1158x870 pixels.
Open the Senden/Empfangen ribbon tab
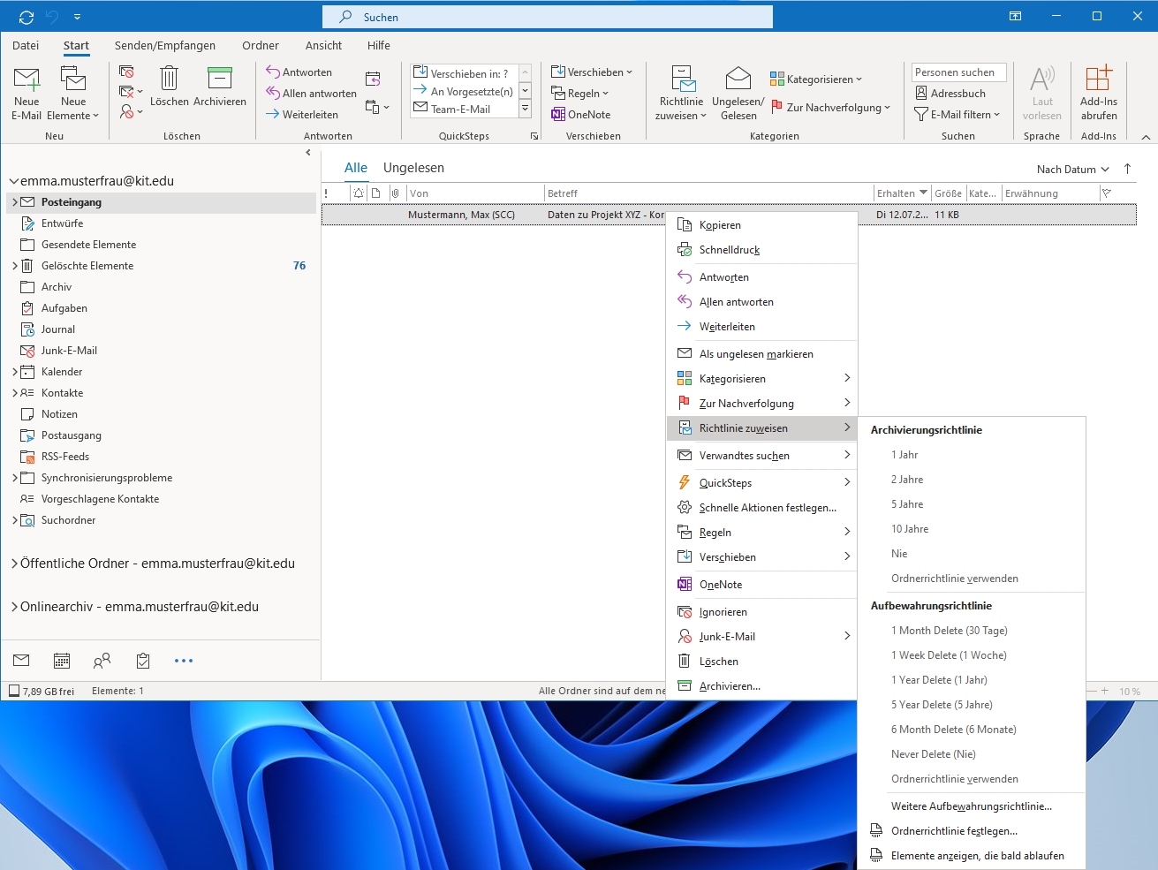click(x=164, y=46)
